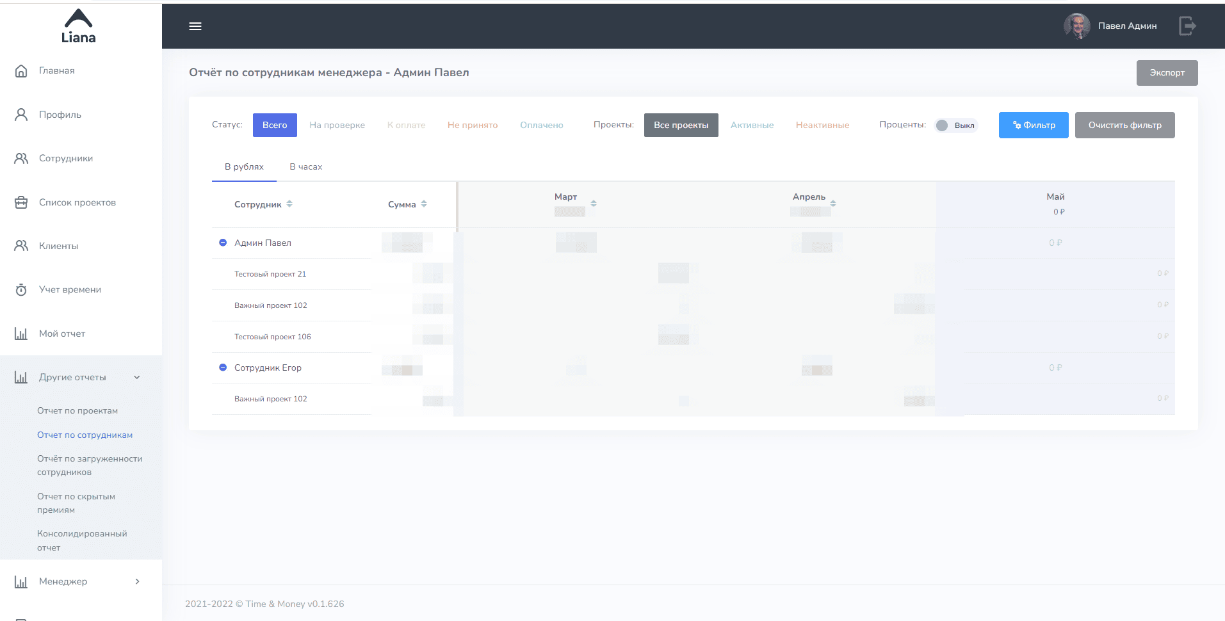Collapse the Другие отчеты submenu
Viewport: 1225px width, 621px height.
point(137,377)
